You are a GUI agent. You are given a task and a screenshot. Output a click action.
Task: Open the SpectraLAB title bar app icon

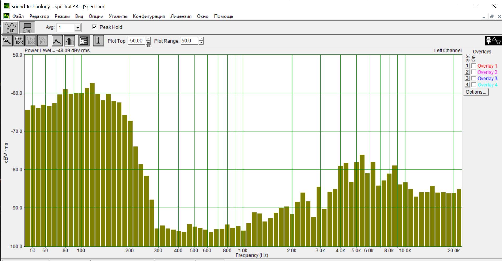pos(6,6)
